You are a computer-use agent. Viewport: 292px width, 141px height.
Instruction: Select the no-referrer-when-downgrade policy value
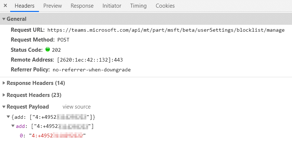(x=92, y=70)
